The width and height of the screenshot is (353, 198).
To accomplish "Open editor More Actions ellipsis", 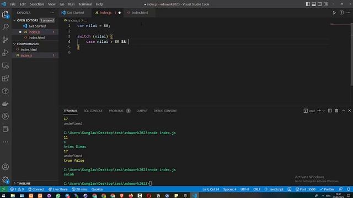I will coord(348,13).
